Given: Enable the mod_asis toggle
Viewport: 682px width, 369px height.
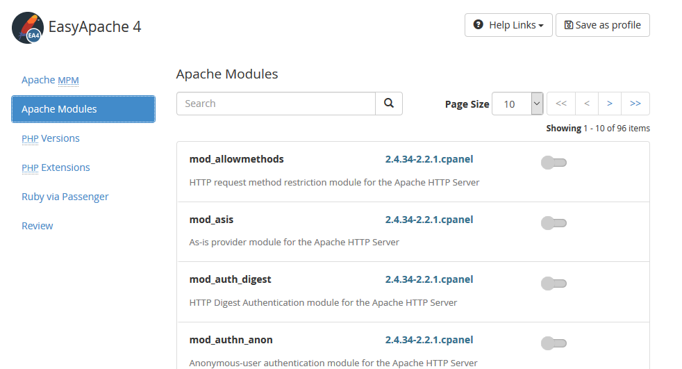Looking at the screenshot, I should tap(554, 223).
